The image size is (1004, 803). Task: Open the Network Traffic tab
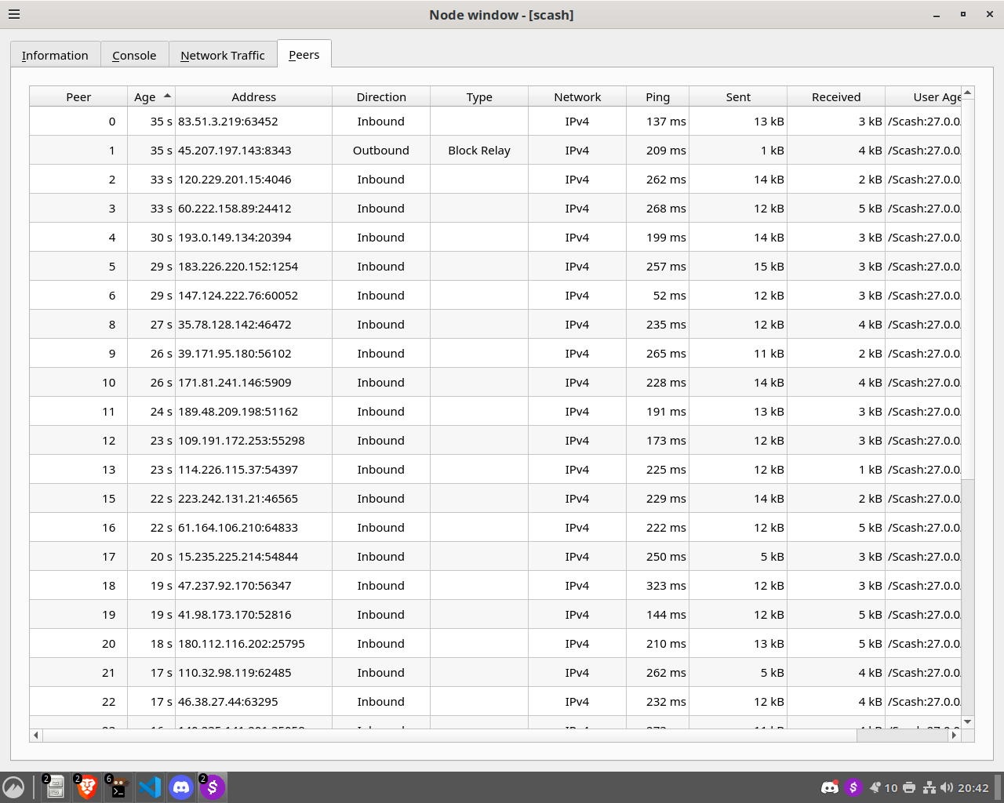pos(223,56)
